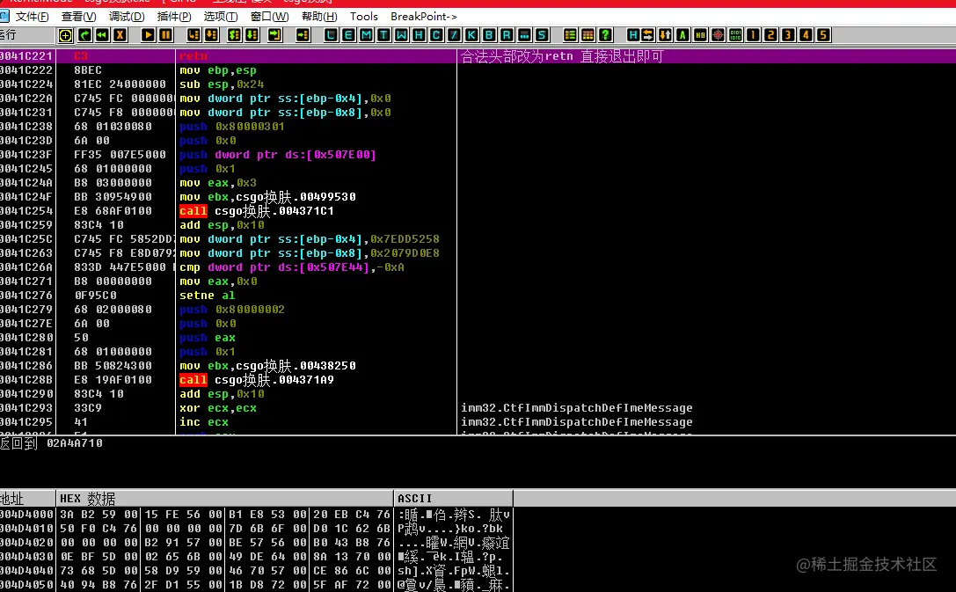Viewport: 956px width, 592px height.
Task: Open Call stack with K icon
Action: point(472,35)
